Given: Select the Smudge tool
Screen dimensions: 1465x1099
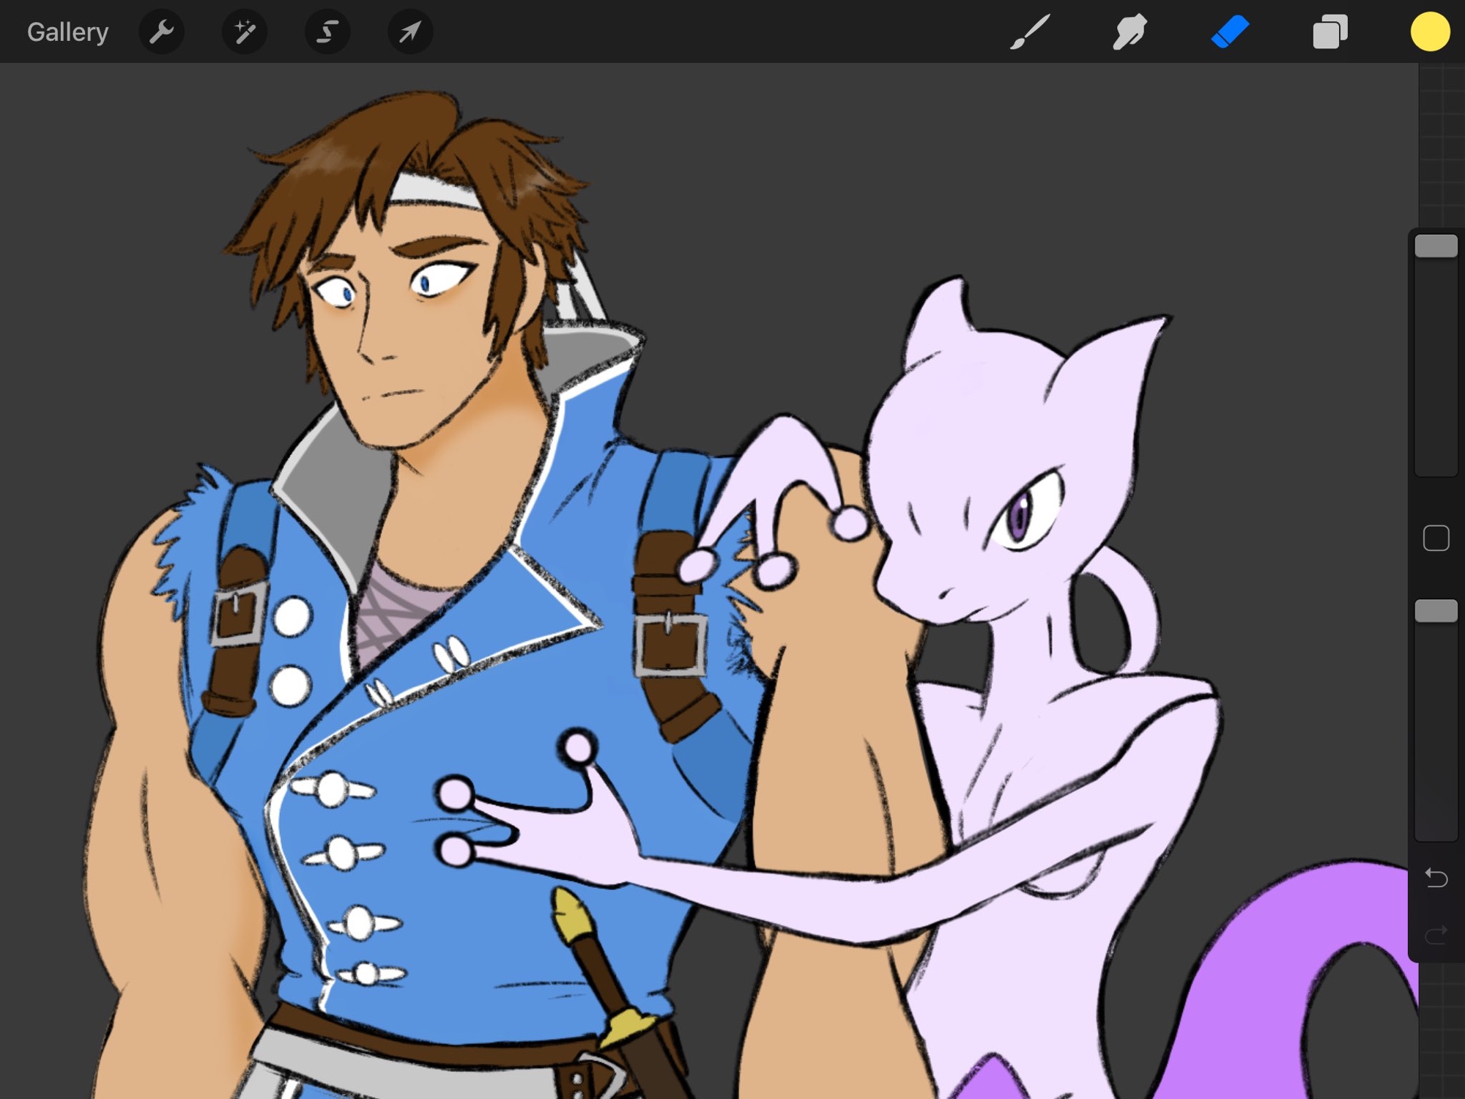Looking at the screenshot, I should coord(1130,32).
